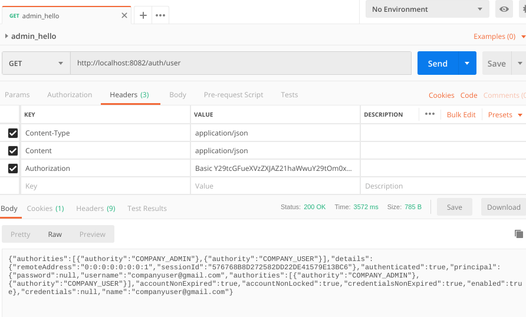The image size is (526, 317).
Task: Select the response Body tab
Action: pos(9,209)
